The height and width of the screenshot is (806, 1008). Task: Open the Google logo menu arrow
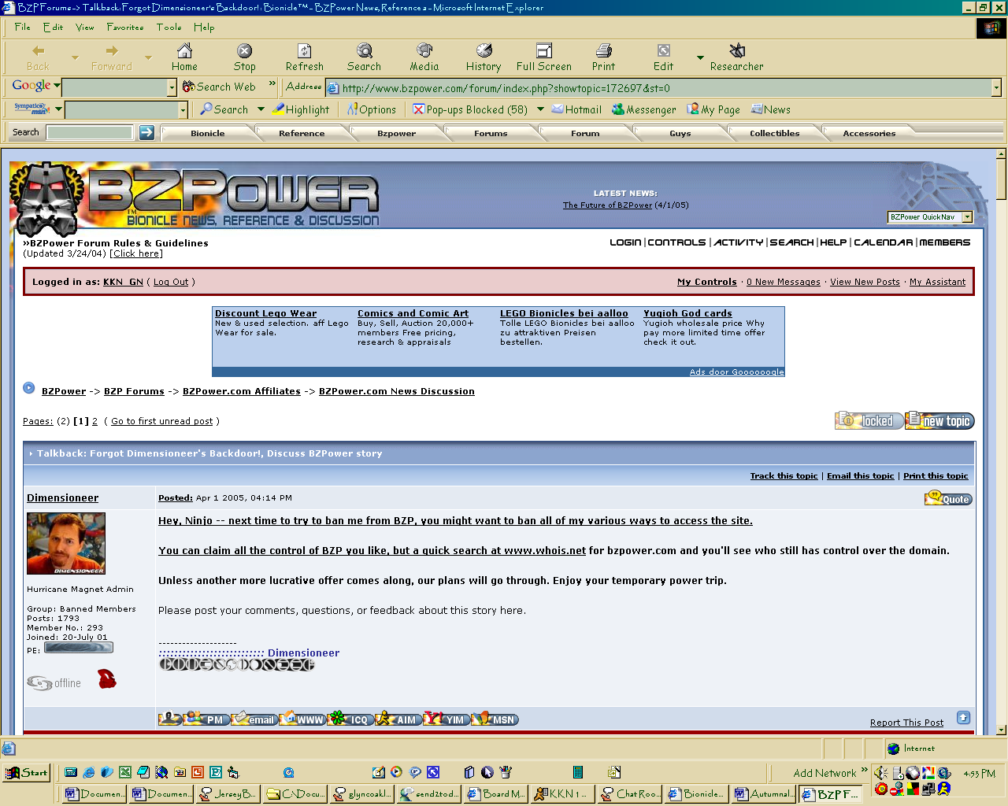point(57,86)
